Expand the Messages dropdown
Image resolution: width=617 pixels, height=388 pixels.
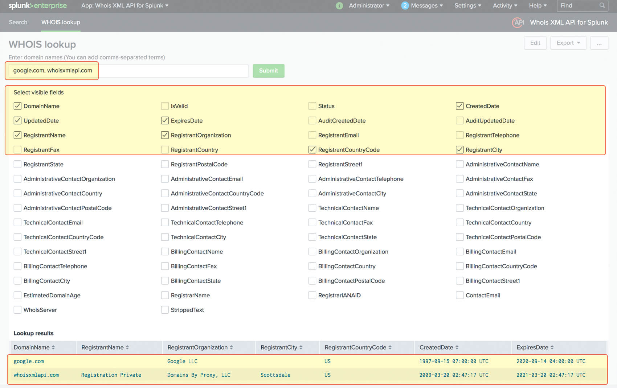pos(427,5)
